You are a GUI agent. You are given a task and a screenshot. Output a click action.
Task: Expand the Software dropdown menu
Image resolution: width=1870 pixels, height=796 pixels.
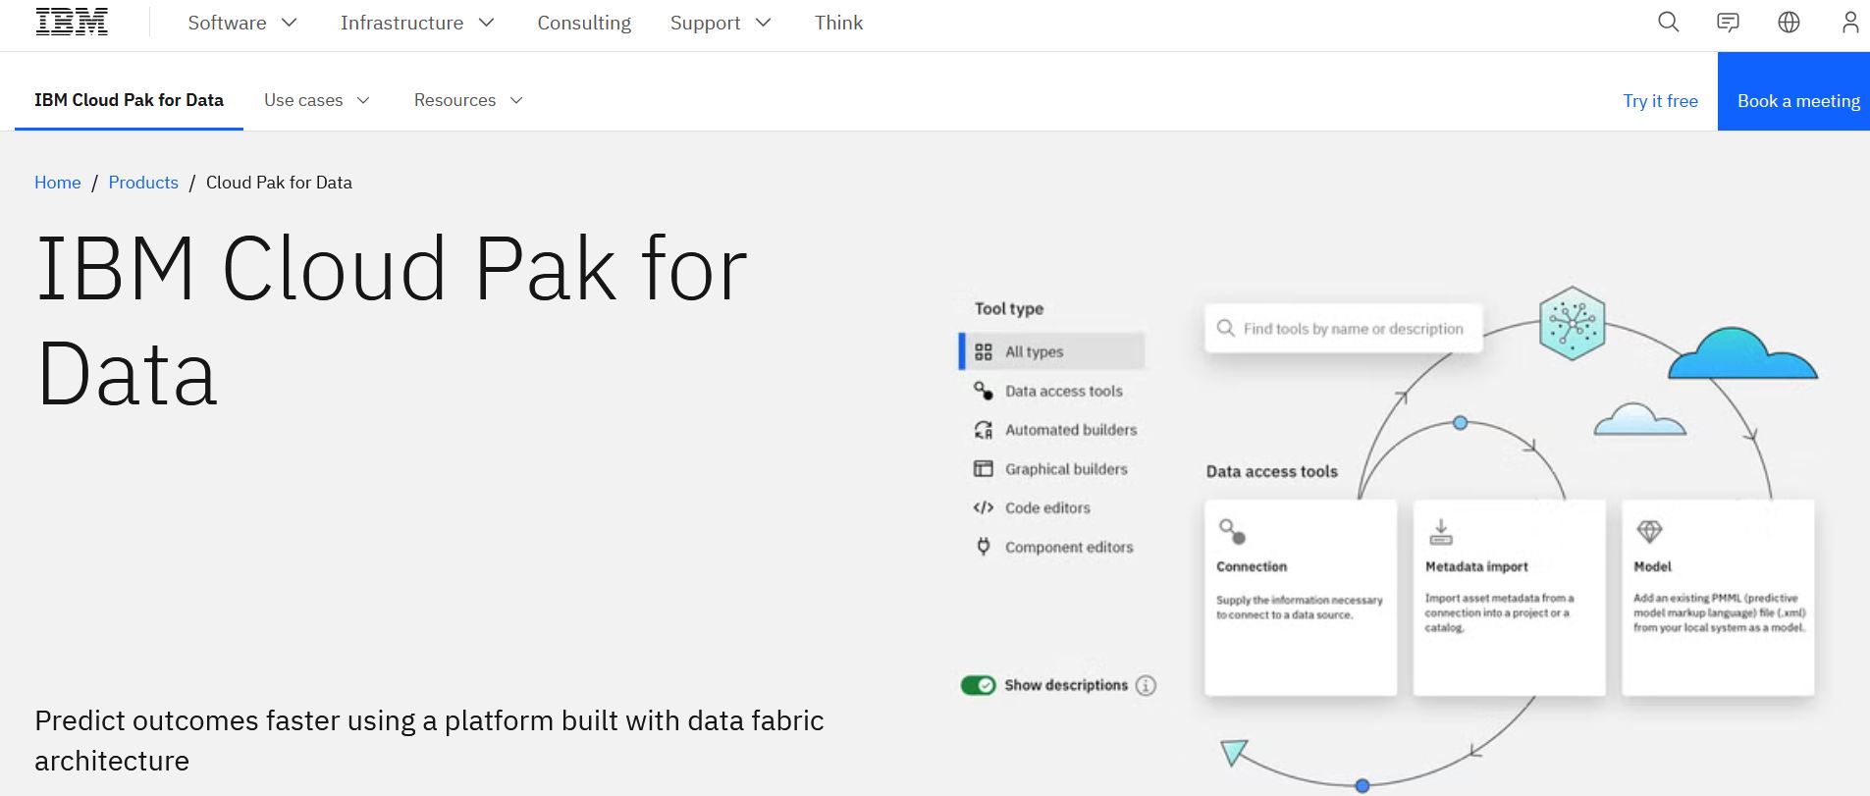click(x=242, y=23)
